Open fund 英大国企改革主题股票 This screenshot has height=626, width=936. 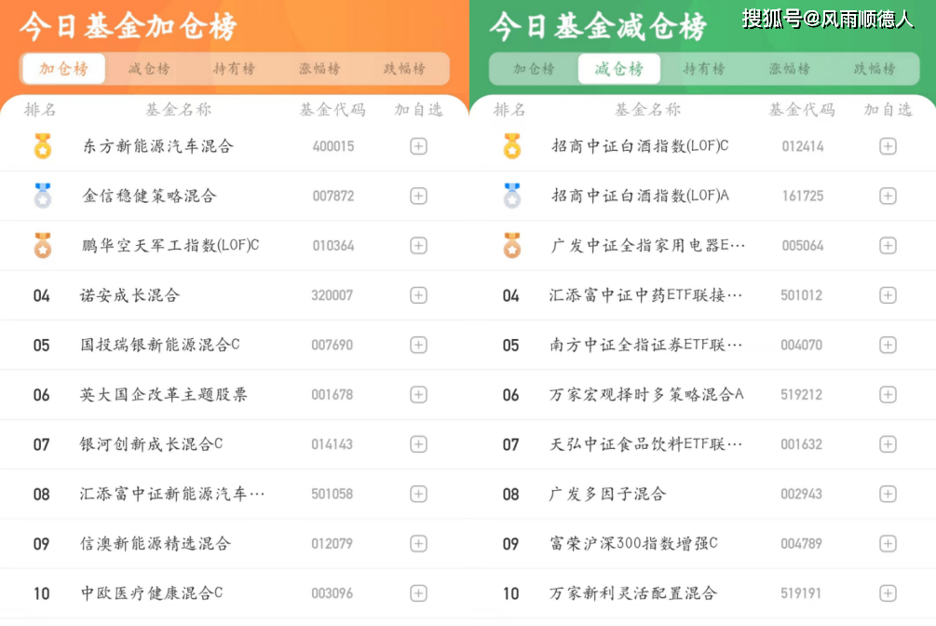pos(164,394)
